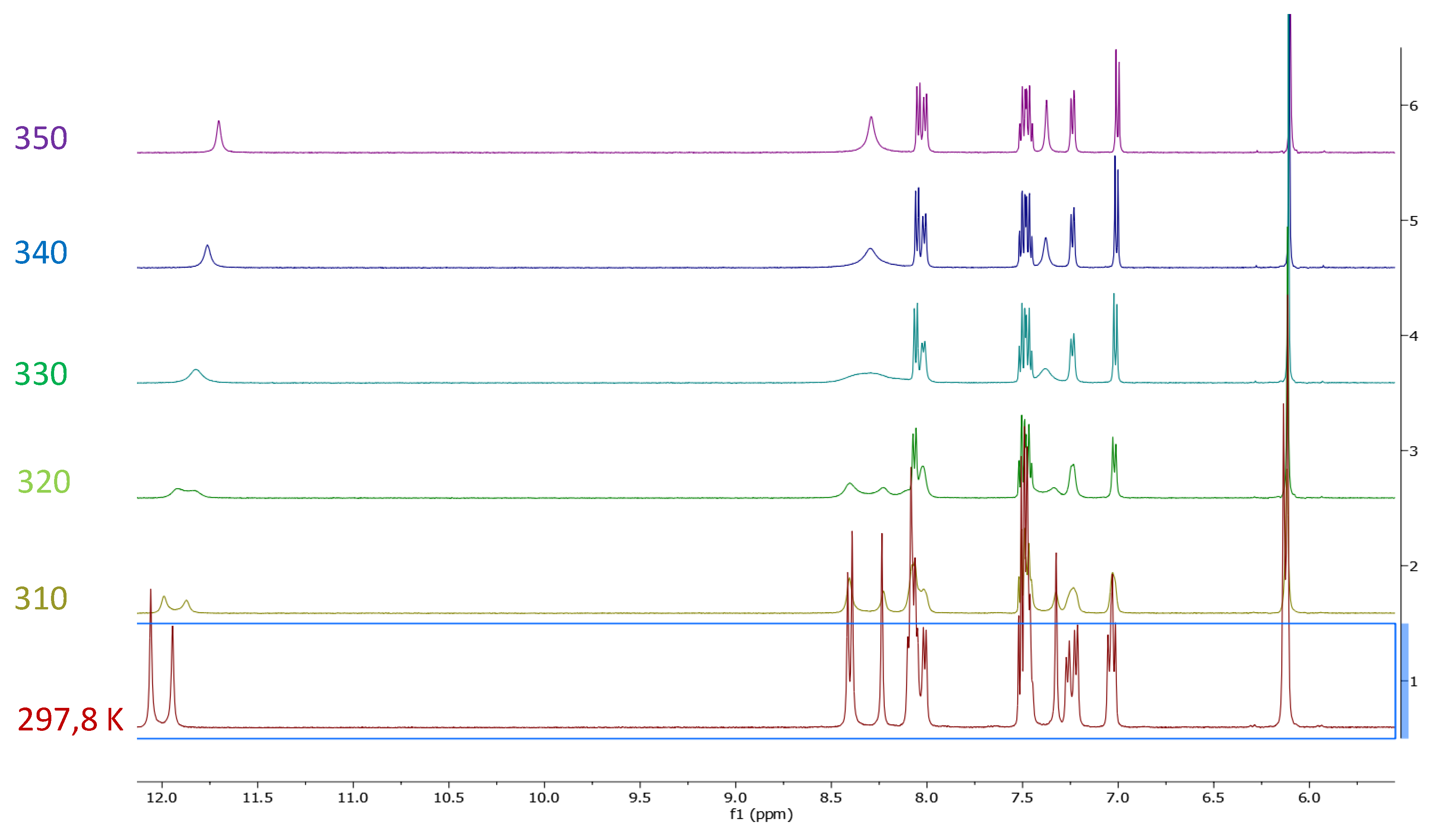Image resolution: width=1435 pixels, height=839 pixels.
Task: Select stack index 6 on right scale
Action: pos(1413,106)
